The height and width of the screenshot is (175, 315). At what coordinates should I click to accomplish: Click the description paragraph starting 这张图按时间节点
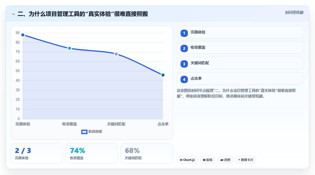pos(236,94)
